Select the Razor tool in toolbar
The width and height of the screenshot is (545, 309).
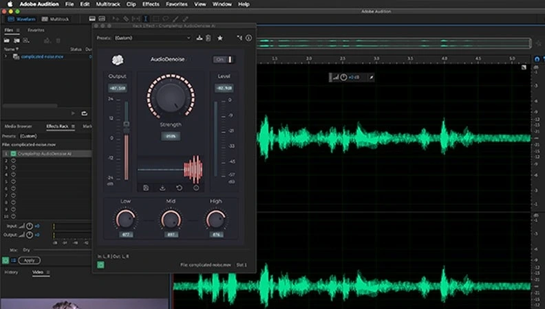(126, 19)
